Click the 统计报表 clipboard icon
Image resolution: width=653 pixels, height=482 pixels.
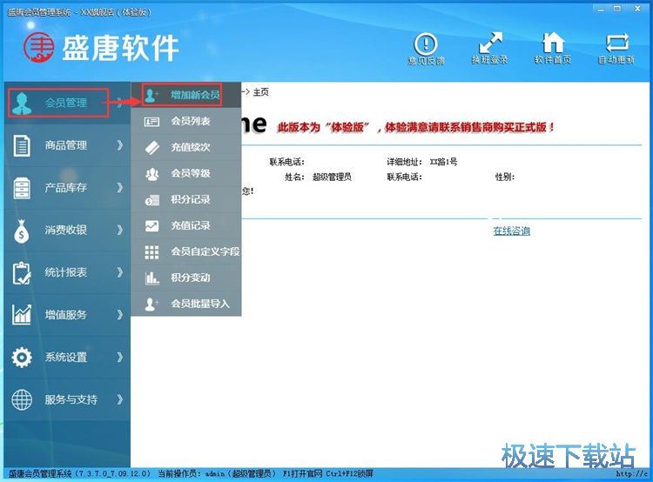tap(22, 272)
